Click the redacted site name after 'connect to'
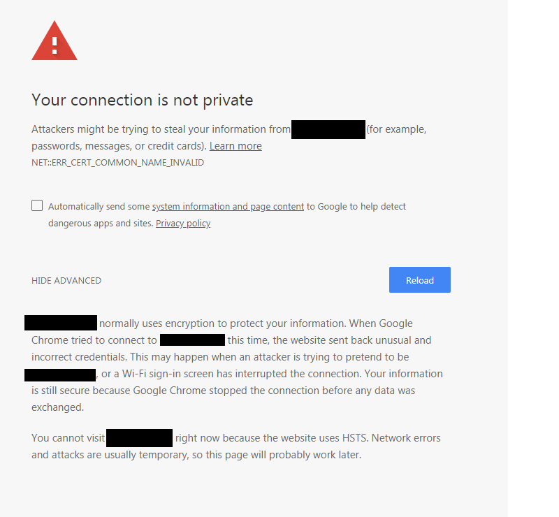 192,340
